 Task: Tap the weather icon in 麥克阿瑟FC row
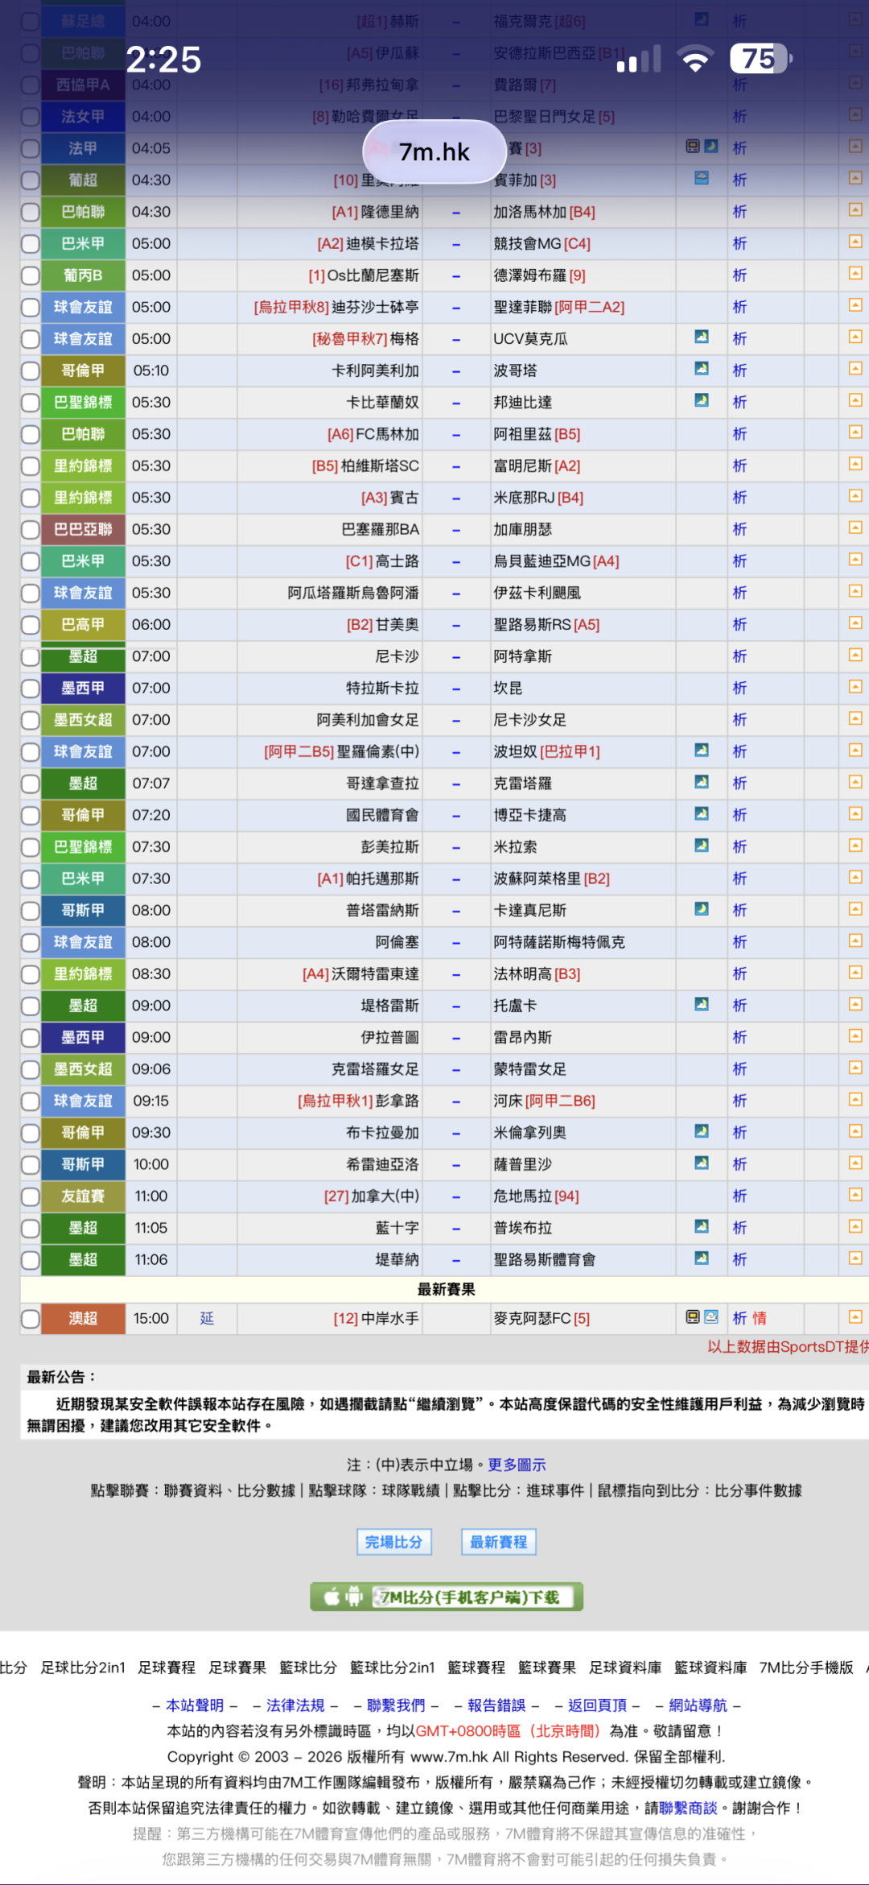coord(711,1317)
